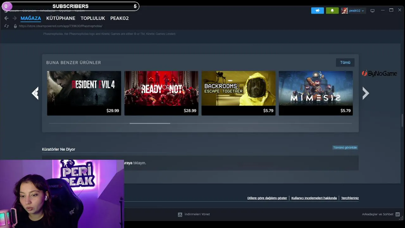Open Kullanıcı incelemeleri hakkında link

click(314, 198)
